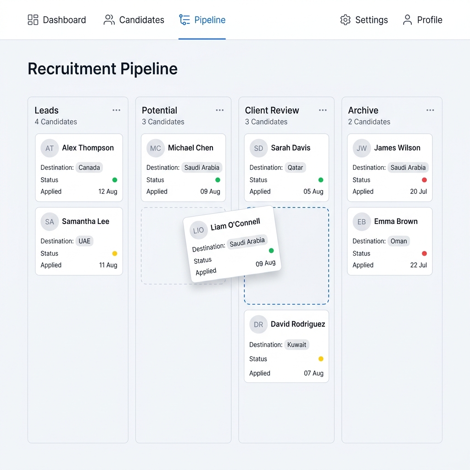The image size is (470, 470).
Task: Click the '2 Candidates' count under Archive
Action: [x=369, y=122]
